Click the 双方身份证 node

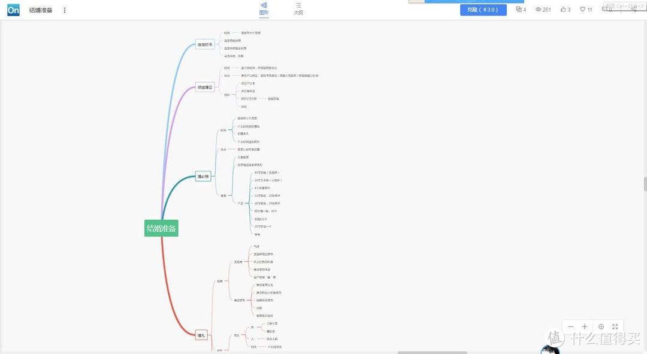tap(248, 91)
